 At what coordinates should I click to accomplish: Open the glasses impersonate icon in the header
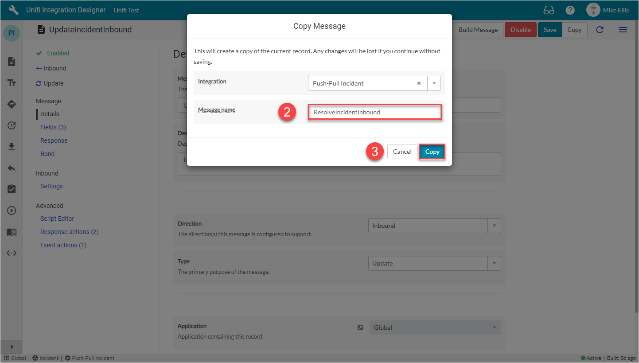click(x=549, y=10)
